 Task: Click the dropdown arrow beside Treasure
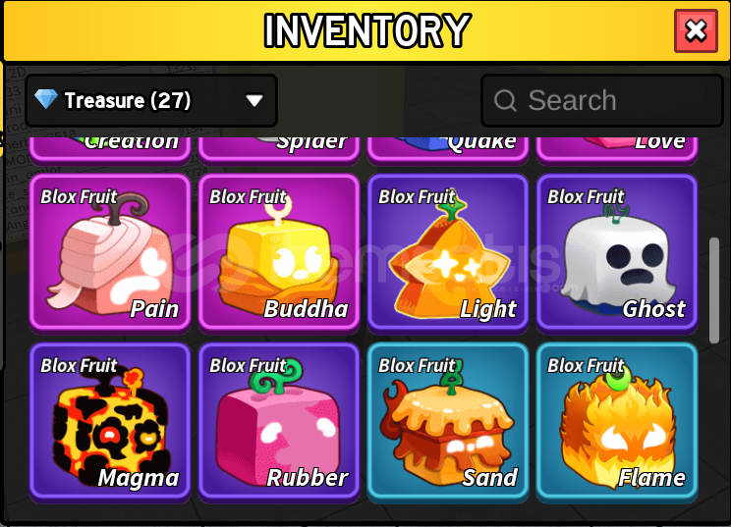[254, 100]
